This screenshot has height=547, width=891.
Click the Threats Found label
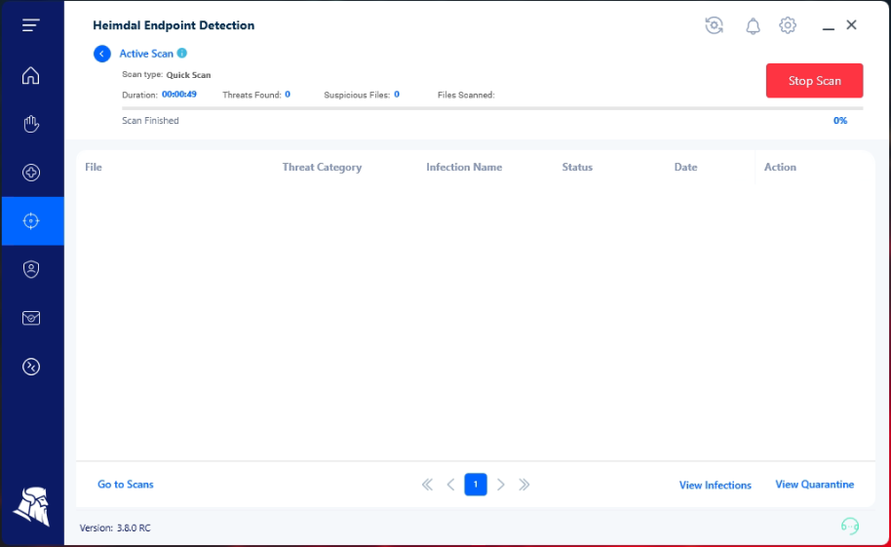[x=252, y=95]
